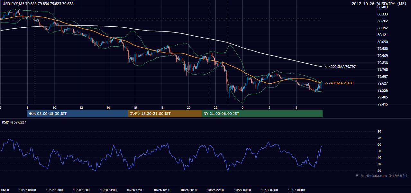Click the 40 SMA 79.631 label

click(x=339, y=83)
